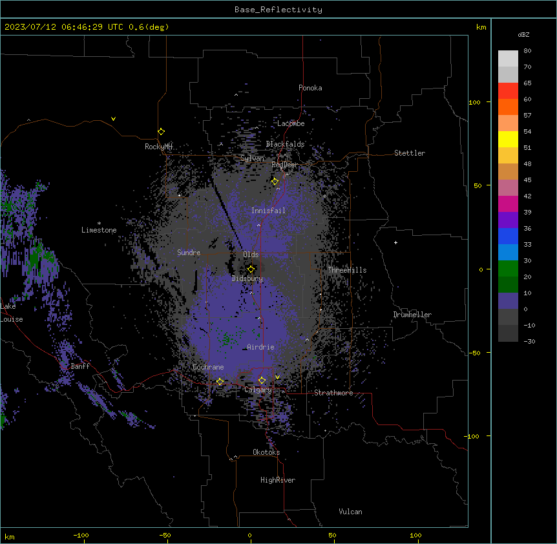The height and width of the screenshot is (544, 557).
Task: Click the Vulcan city label
Action: point(351,512)
